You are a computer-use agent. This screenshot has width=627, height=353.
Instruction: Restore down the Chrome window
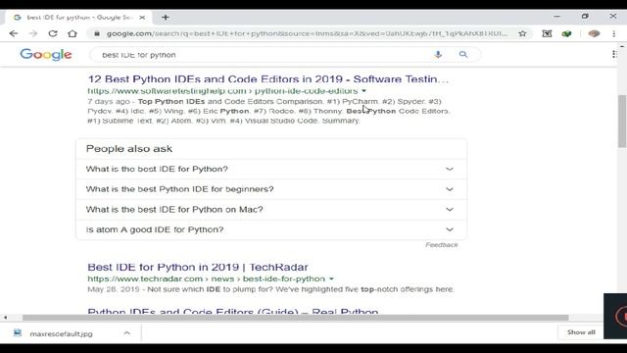tap(585, 17)
